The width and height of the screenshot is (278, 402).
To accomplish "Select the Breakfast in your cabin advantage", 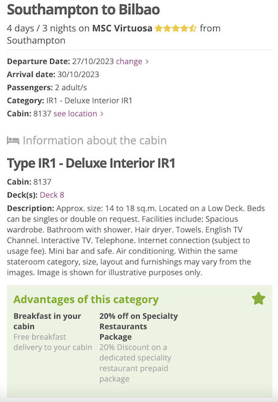I will [53, 332].
